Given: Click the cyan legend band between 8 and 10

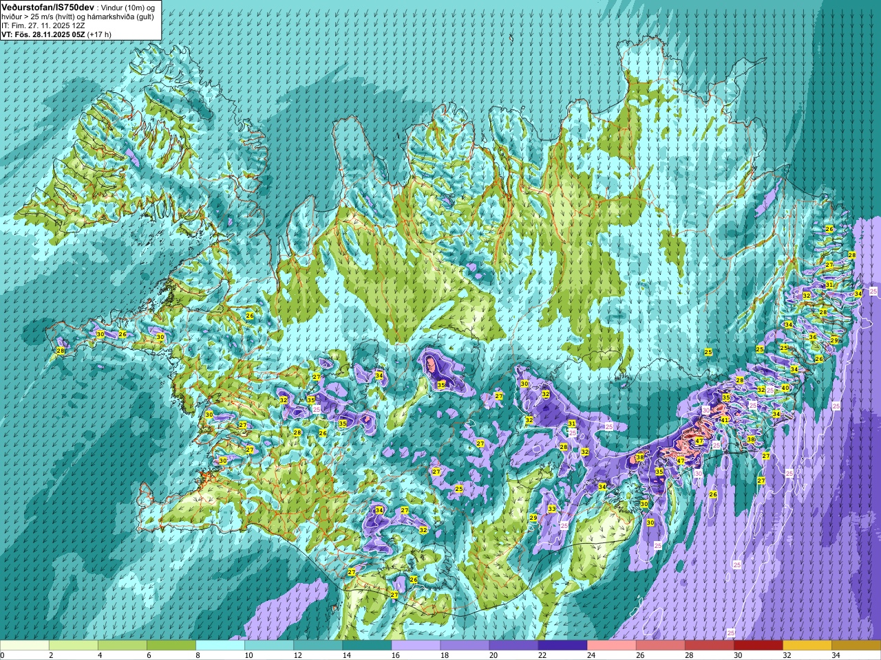Looking at the screenshot, I should click(220, 646).
